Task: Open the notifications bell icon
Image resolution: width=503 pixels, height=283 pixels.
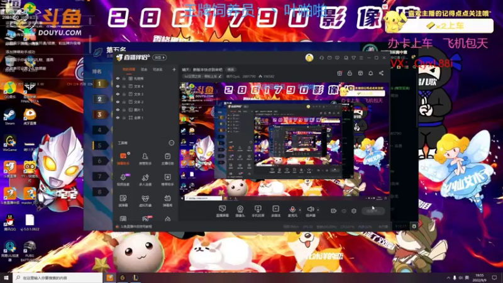Action: coord(370,73)
